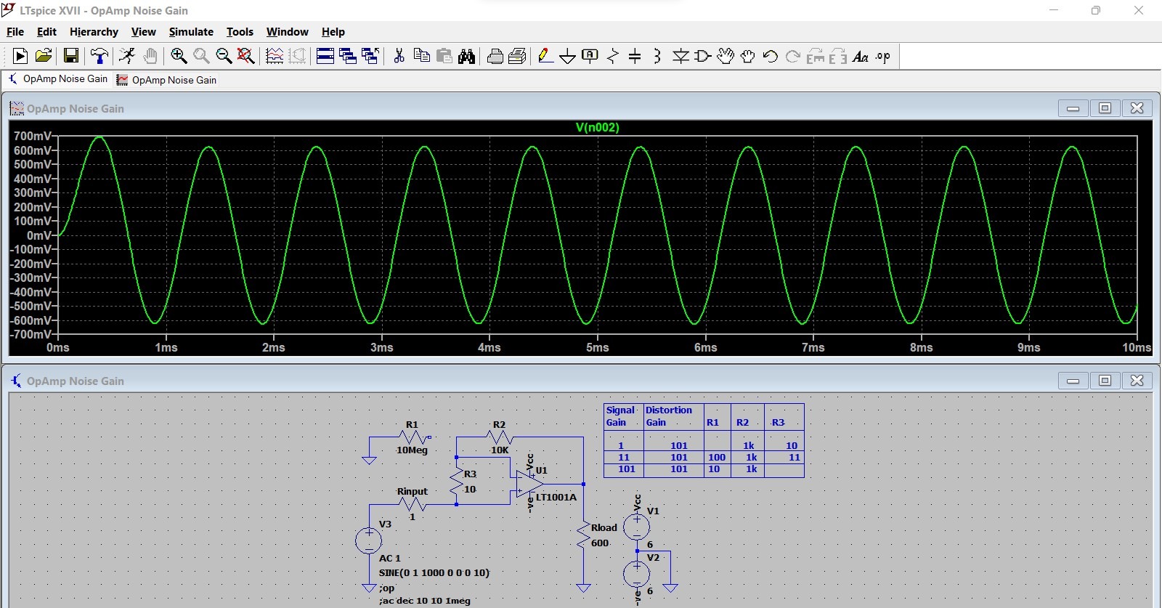Click the LT1001A op-amp label
1162x608 pixels.
(556, 498)
